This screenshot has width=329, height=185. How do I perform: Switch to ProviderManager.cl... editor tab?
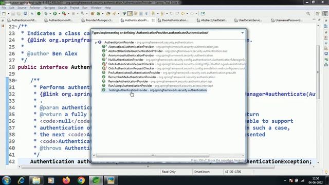tap(97, 21)
